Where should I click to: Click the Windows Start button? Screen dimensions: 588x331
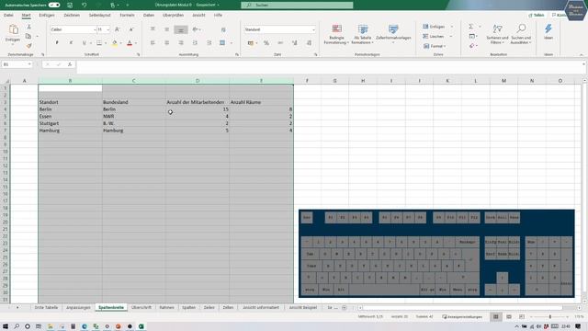[x=6, y=326]
